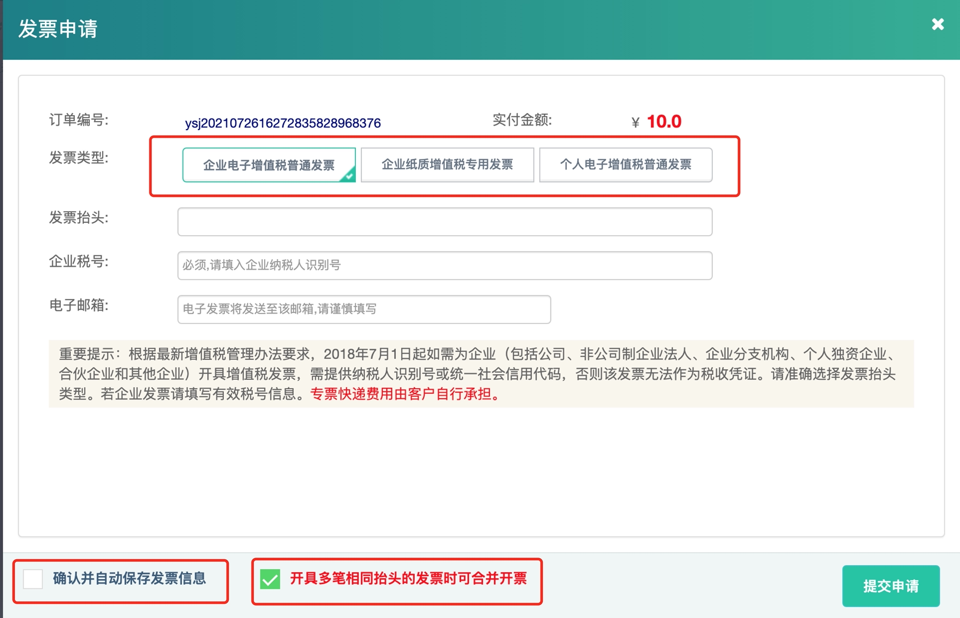Close the 发票申请 dialog with X
Image resolution: width=960 pixels, height=618 pixels.
tap(938, 24)
